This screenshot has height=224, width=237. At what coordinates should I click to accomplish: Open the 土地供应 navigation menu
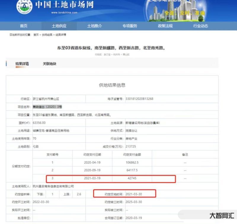click(59, 26)
